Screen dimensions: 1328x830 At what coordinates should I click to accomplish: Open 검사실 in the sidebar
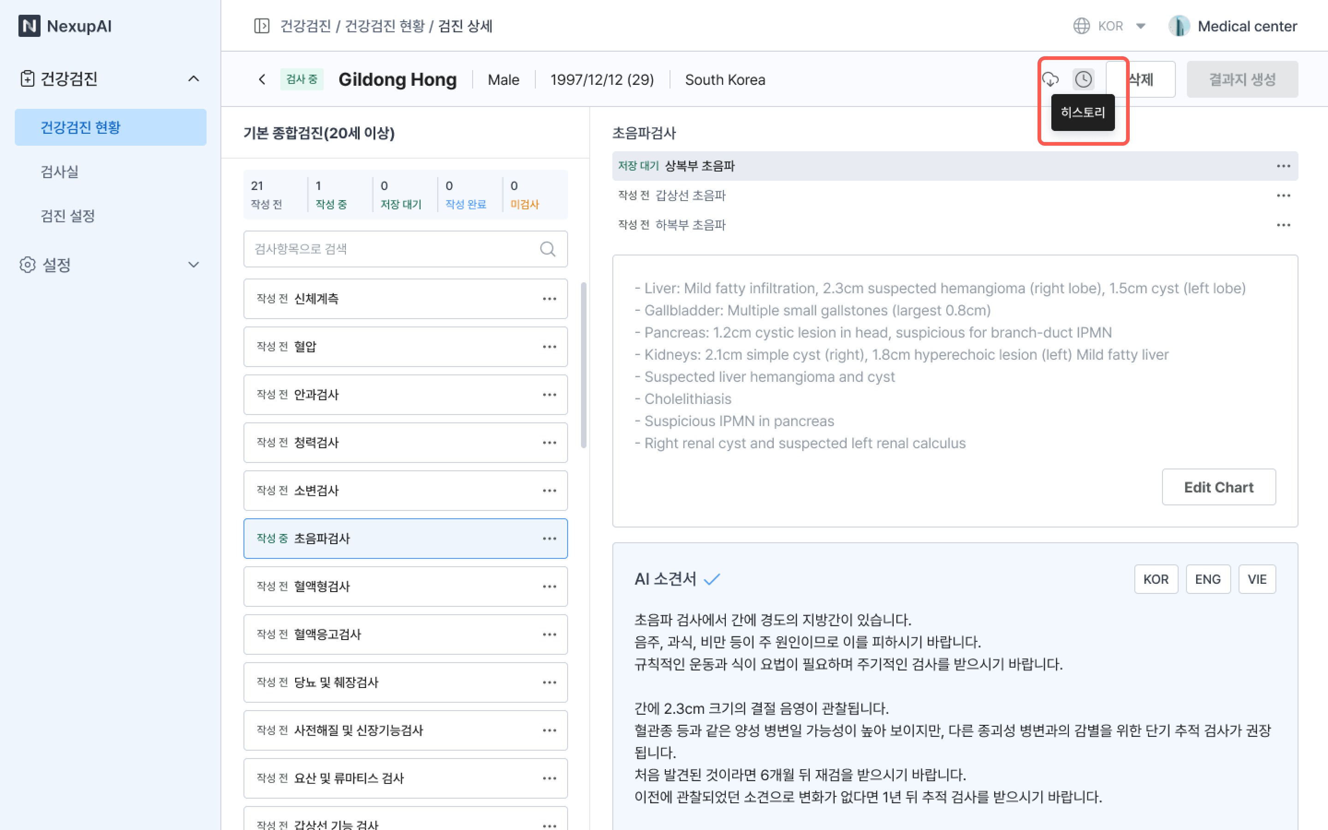tap(60, 171)
